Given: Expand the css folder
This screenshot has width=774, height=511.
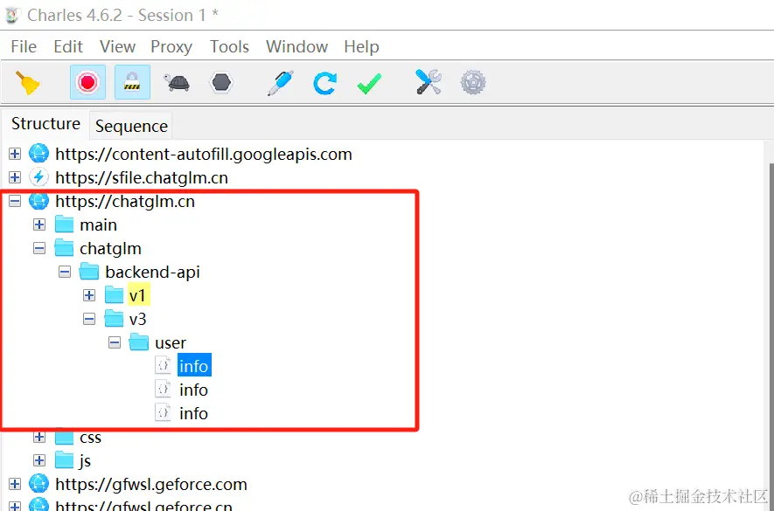Looking at the screenshot, I should [x=39, y=437].
